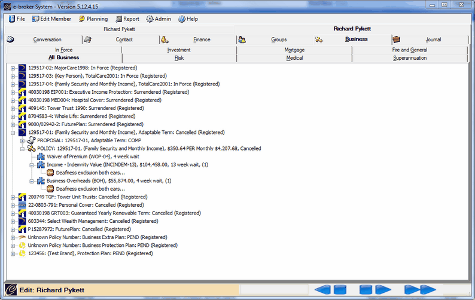Click the Personal Cover provider icon
Viewport: 475px width, 300px height.
[22, 205]
